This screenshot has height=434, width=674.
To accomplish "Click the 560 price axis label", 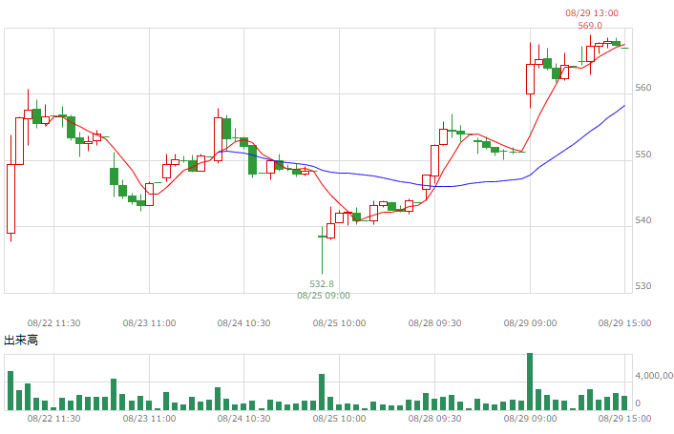I will click(x=643, y=88).
